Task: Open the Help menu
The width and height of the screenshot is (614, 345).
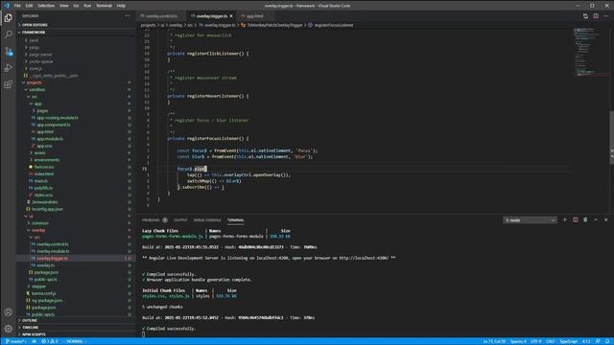Action: [121, 6]
